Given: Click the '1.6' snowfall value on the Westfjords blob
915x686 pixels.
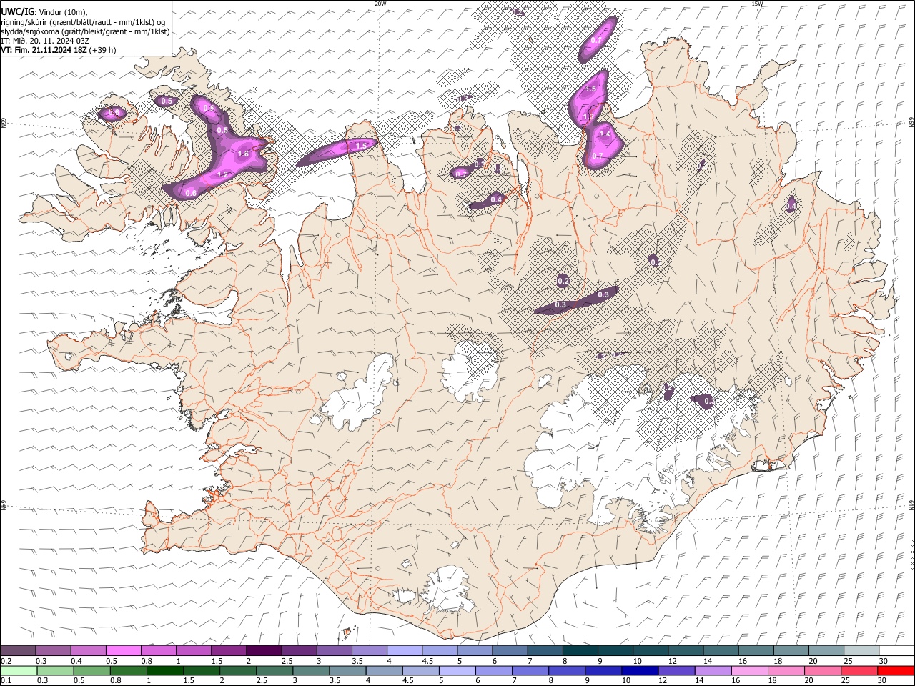Looking at the screenshot, I should pyautogui.click(x=243, y=154).
